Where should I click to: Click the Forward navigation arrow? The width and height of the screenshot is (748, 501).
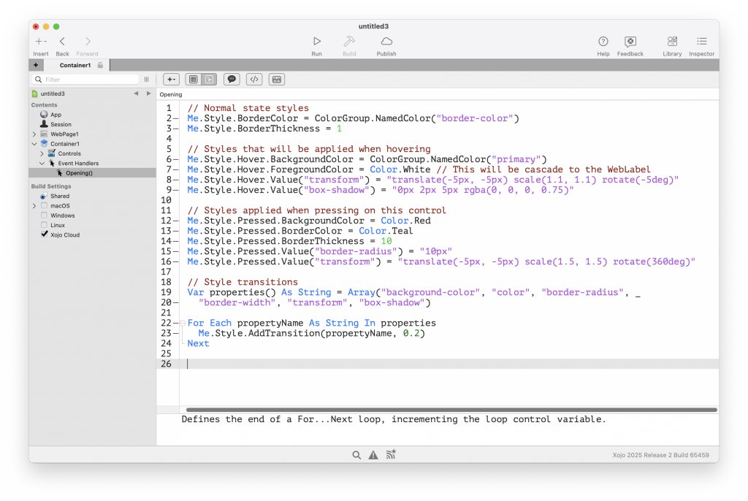pos(88,42)
